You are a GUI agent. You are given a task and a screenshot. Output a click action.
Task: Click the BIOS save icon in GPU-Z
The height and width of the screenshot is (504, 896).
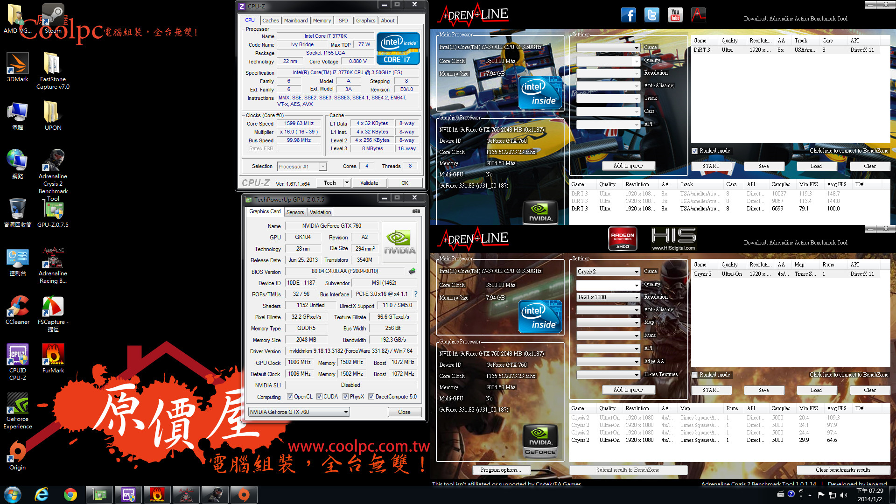tap(412, 271)
